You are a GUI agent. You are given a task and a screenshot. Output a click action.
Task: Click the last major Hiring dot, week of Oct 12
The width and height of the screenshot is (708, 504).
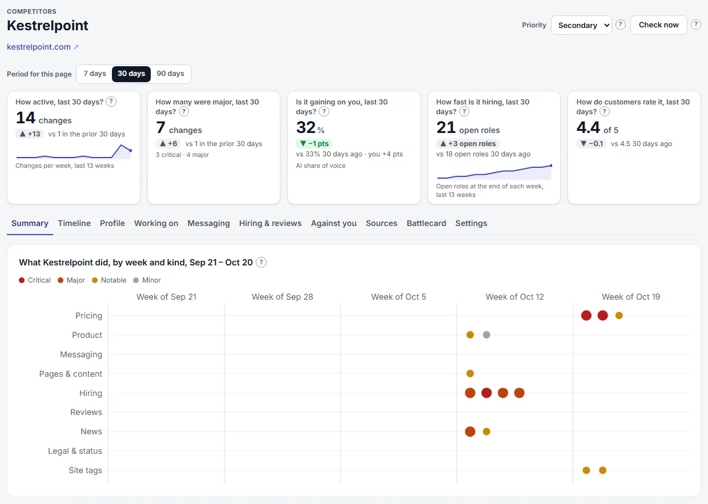[519, 393]
